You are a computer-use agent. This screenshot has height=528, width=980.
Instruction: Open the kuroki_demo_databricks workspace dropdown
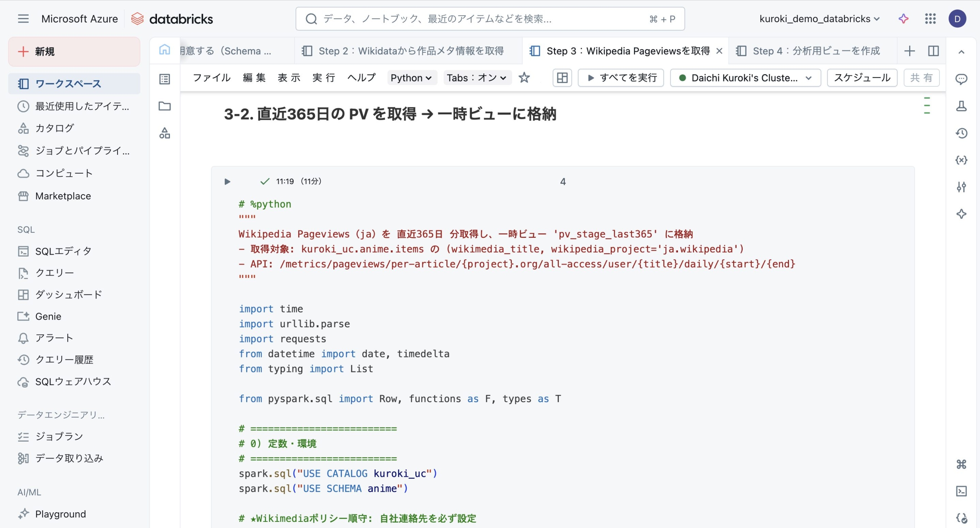point(819,19)
